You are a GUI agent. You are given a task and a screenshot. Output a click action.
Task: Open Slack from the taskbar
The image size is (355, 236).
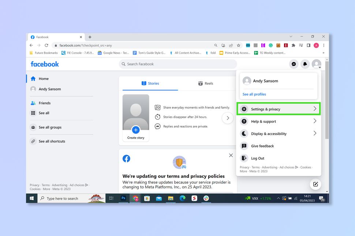pos(206,198)
